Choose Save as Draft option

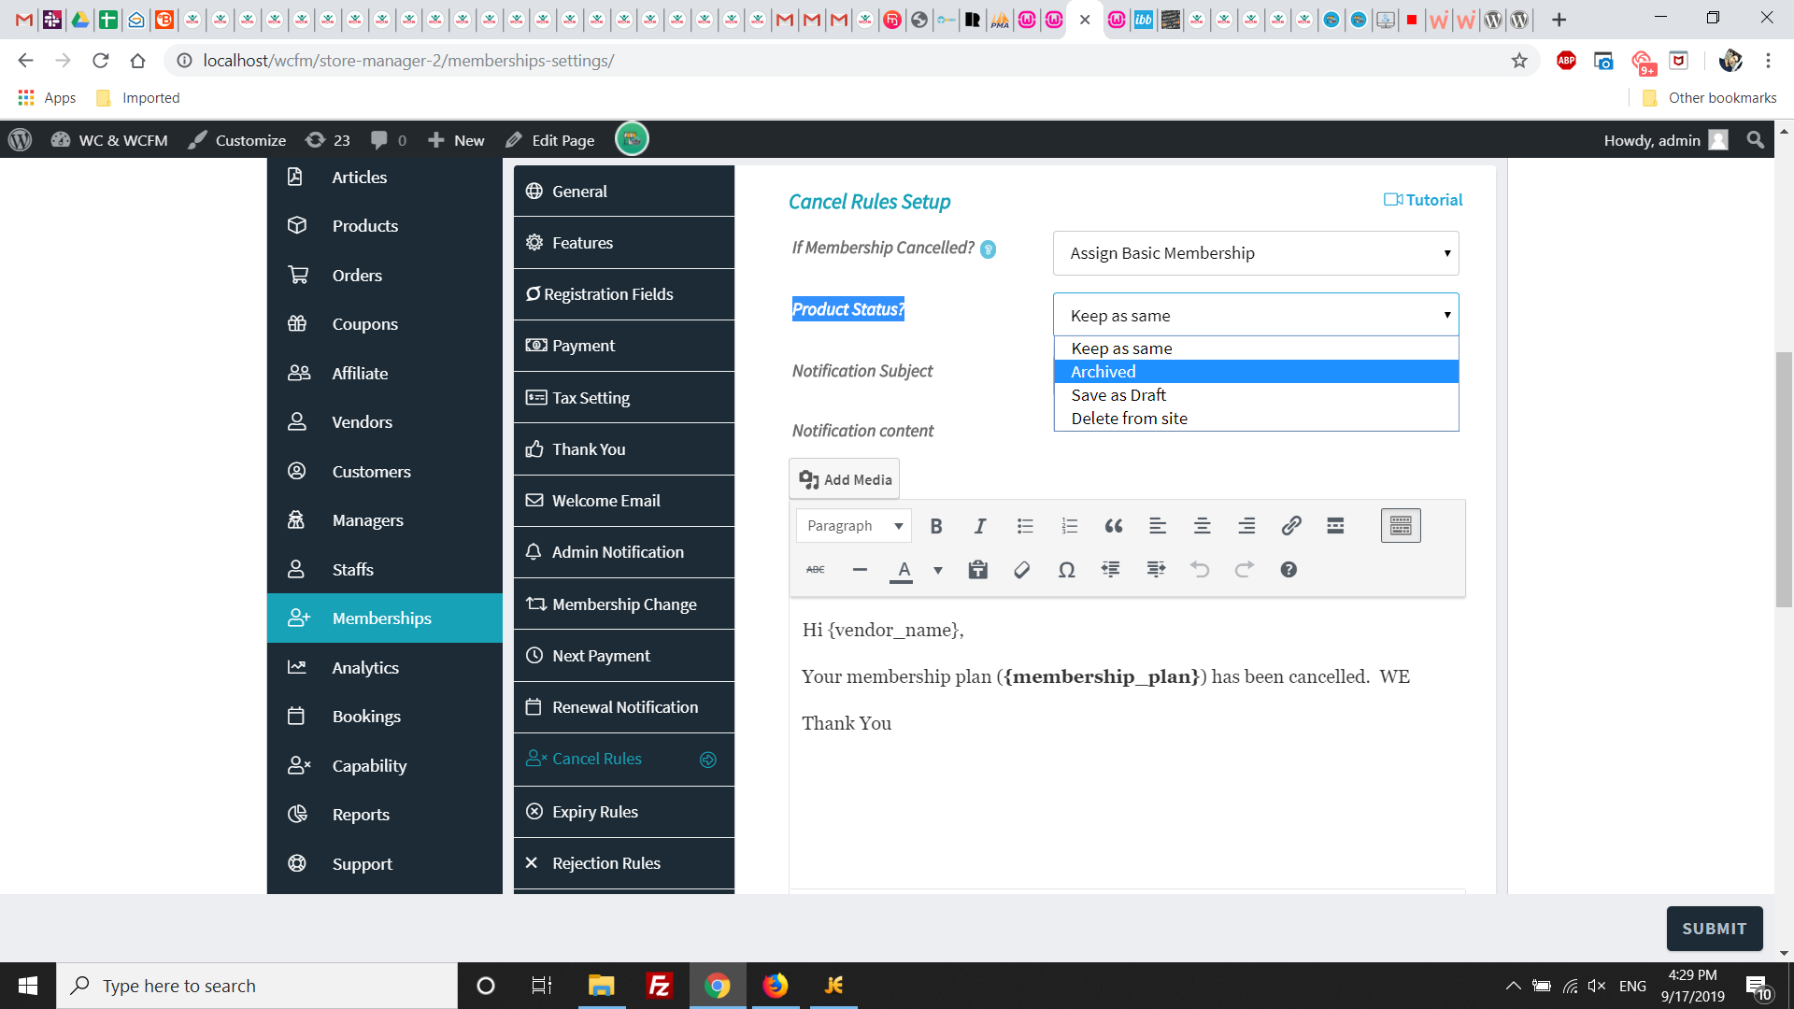(x=1256, y=395)
